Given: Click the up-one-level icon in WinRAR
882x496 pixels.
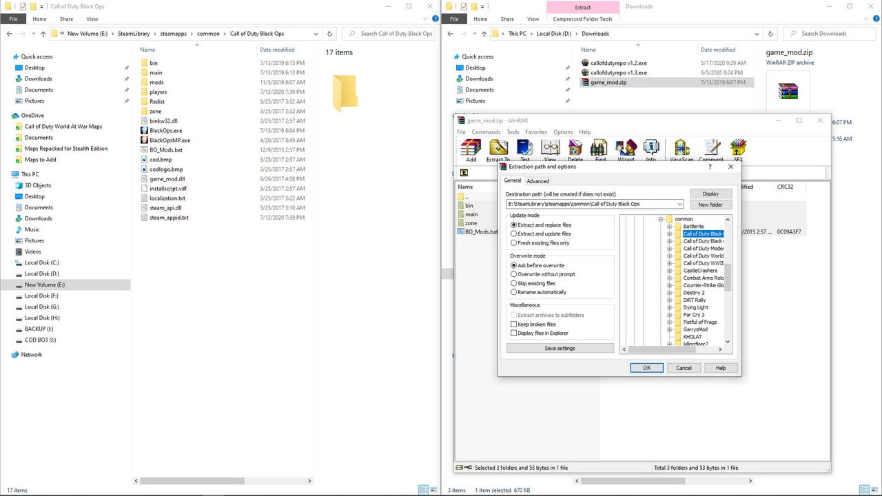Looking at the screenshot, I should (x=464, y=172).
